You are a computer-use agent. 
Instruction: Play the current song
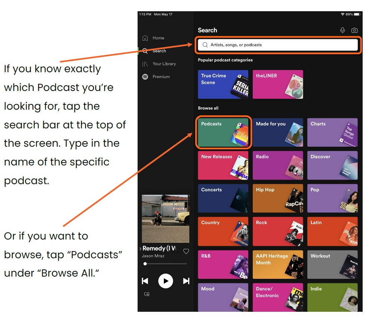pos(166,281)
